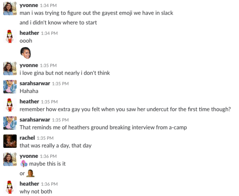Open sarahsarwar's avatar beside the 'Hahaha' message
This screenshot has width=239, height=196.
(10, 87)
